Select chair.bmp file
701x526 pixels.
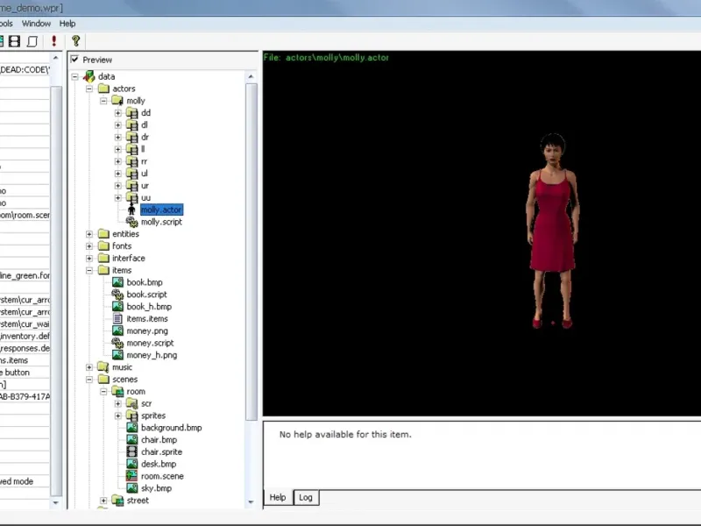coord(159,440)
